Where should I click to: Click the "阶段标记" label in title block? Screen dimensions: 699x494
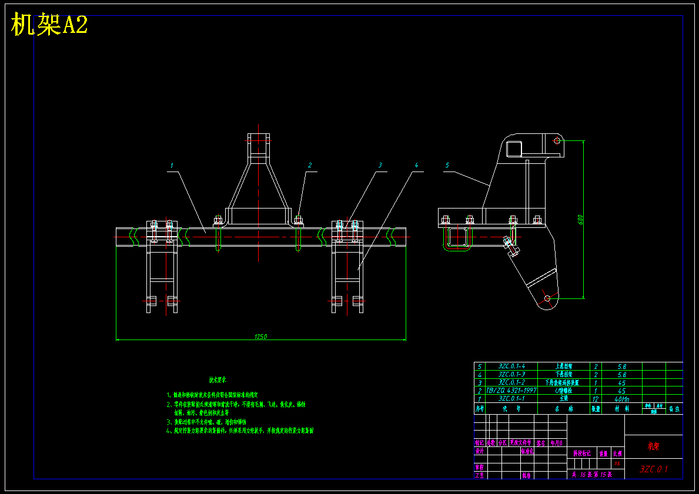point(582,453)
